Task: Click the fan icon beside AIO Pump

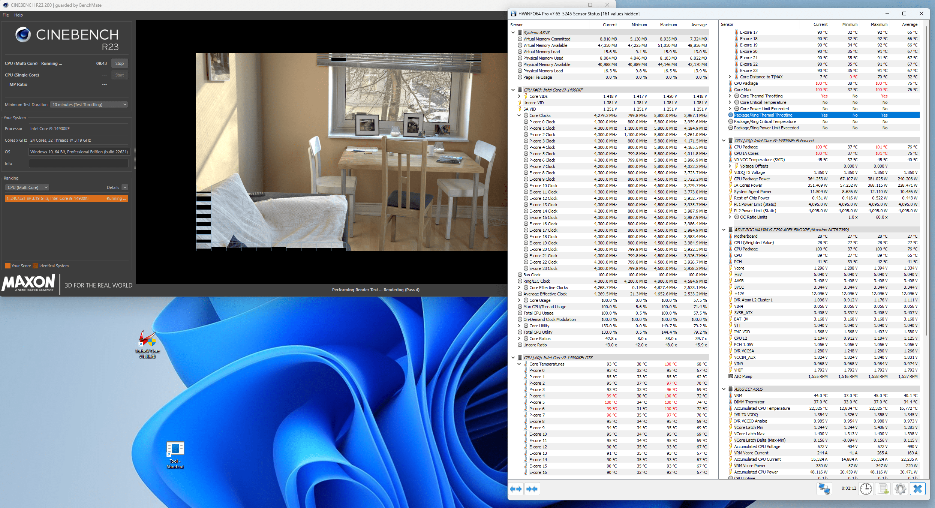Action: [731, 376]
